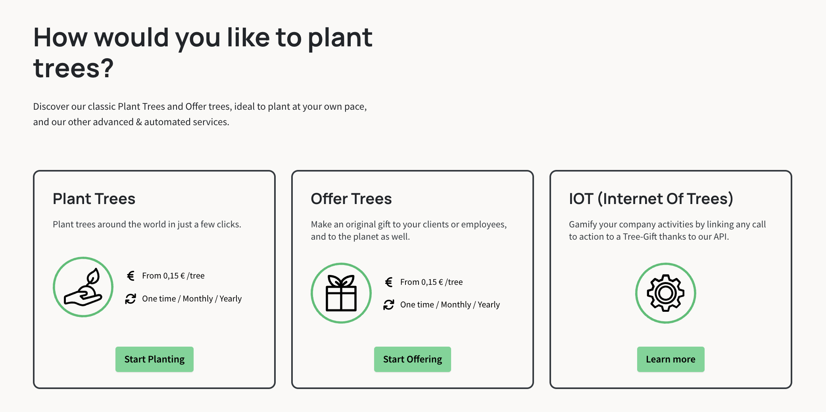Click the hand holding seedling icon
Viewport: 826px width, 412px height.
83,287
